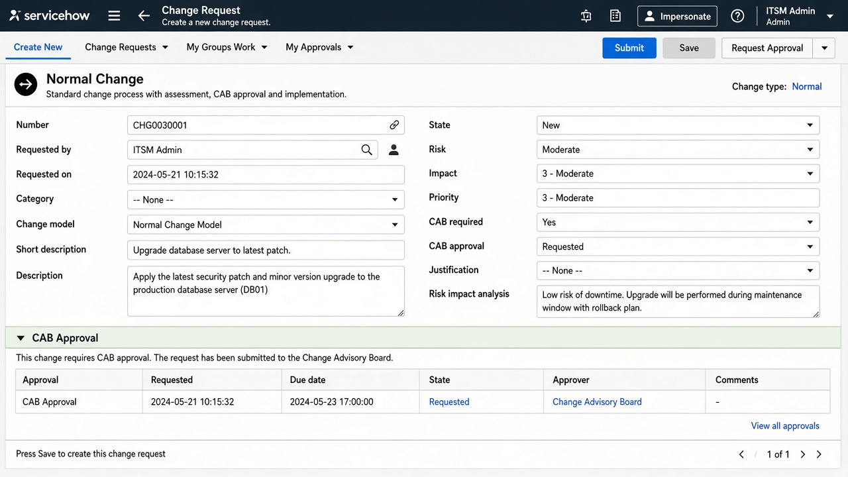
Task: Click the blue Submit button
Action: tap(629, 48)
